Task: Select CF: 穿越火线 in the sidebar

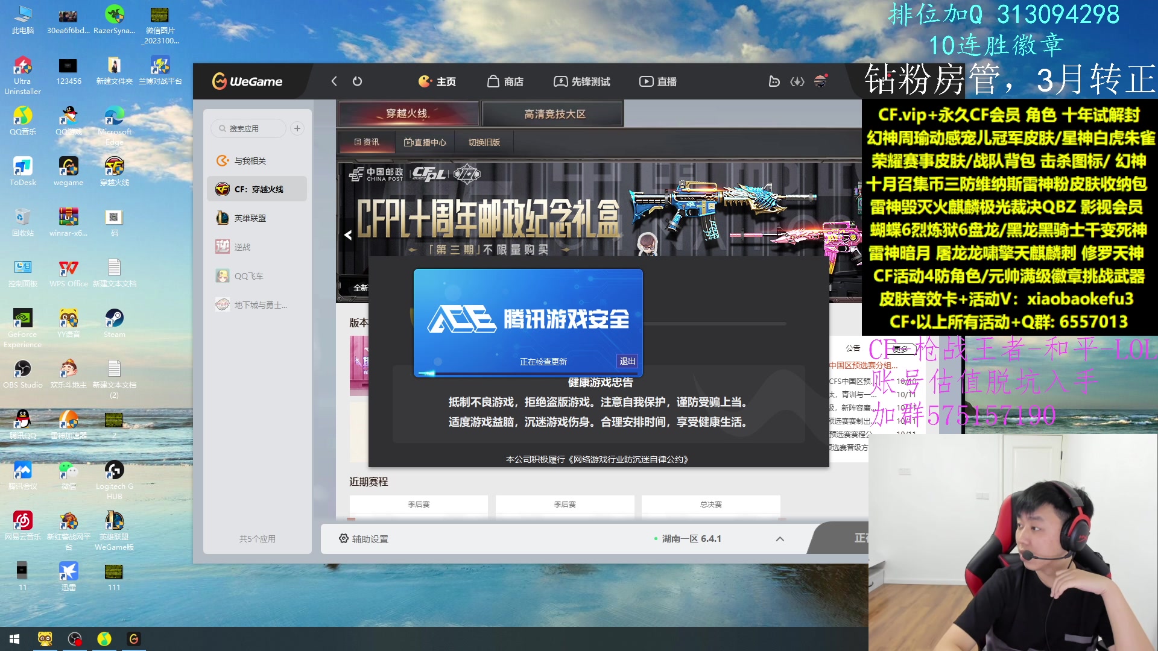Action: (257, 189)
